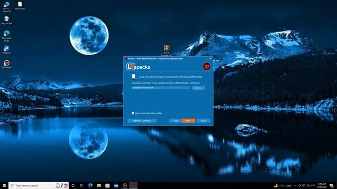This screenshot has width=337, height=189.
Task: Open This PC shortcut on the desktop
Action: pos(6,7)
